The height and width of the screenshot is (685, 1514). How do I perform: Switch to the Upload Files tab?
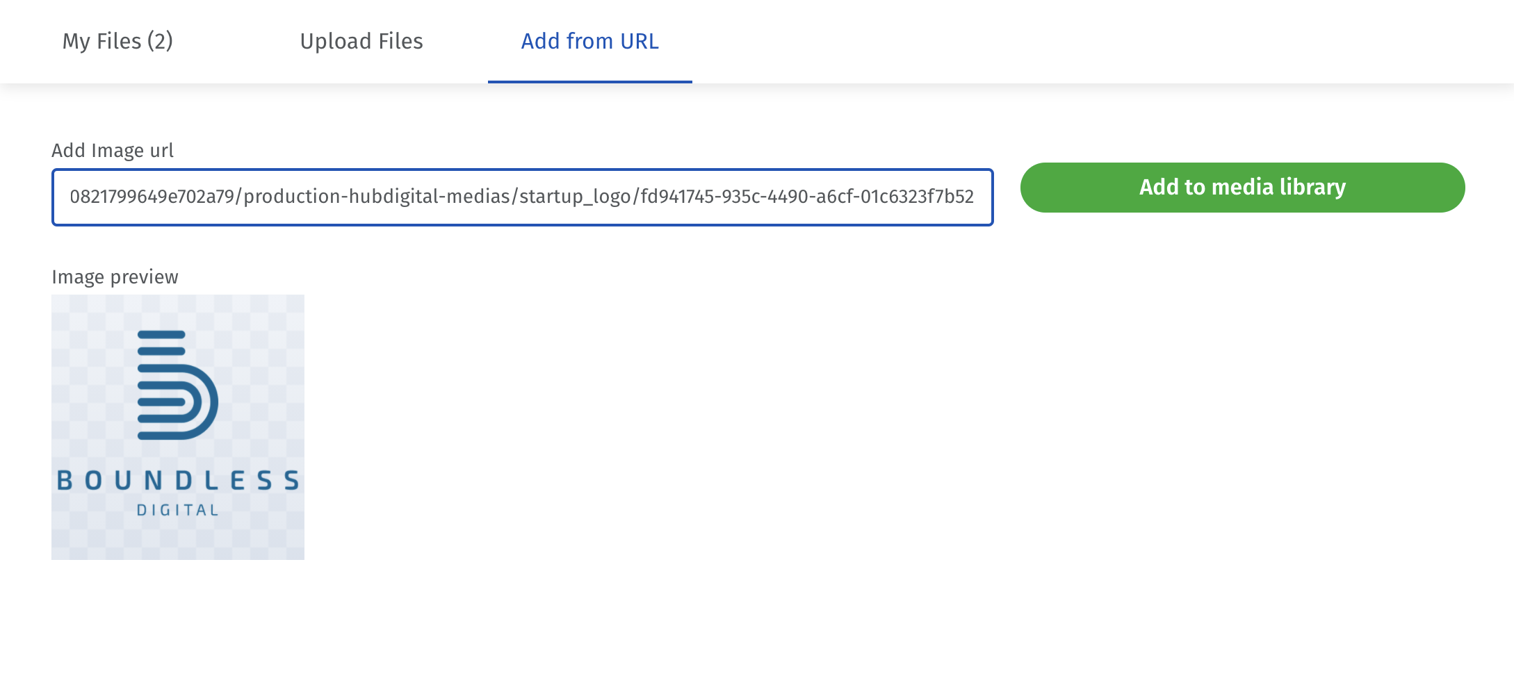pyautogui.click(x=361, y=41)
